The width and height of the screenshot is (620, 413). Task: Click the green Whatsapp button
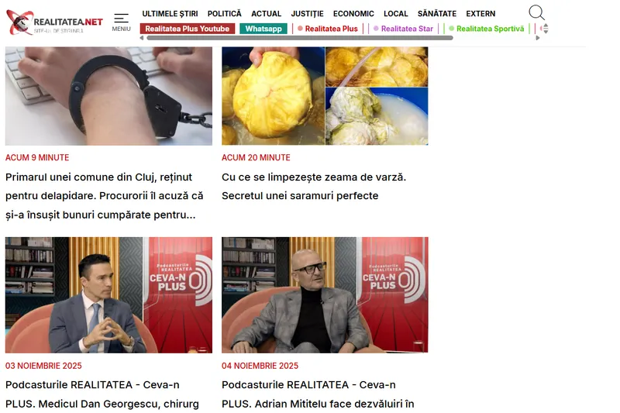(263, 29)
